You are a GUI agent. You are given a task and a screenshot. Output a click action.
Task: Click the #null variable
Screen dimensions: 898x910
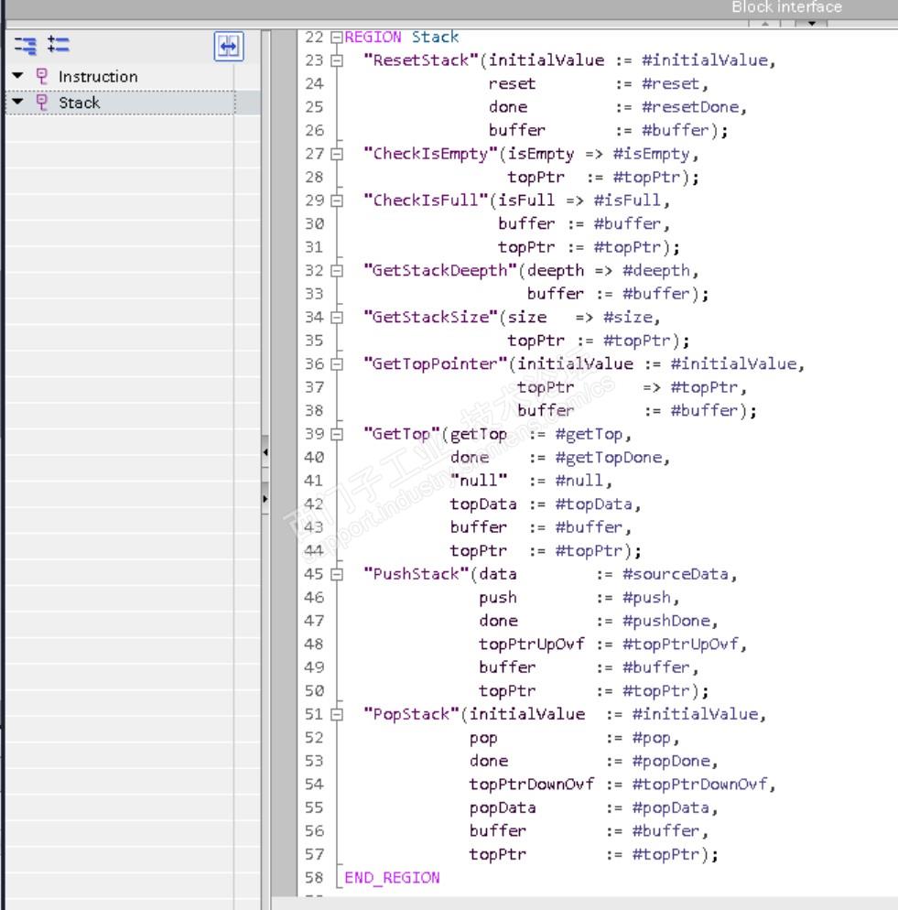coord(579,481)
